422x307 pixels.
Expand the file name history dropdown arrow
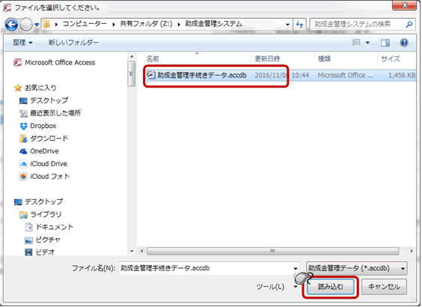pyautogui.click(x=296, y=269)
